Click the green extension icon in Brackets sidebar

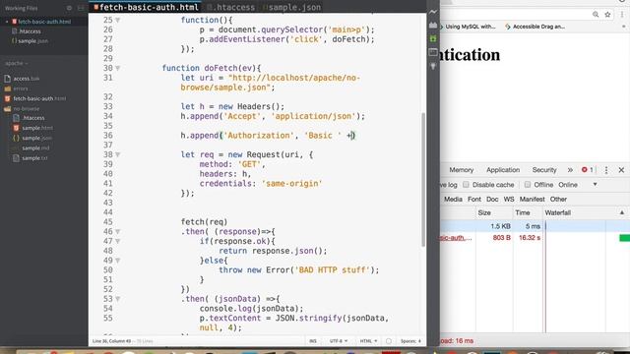433,39
